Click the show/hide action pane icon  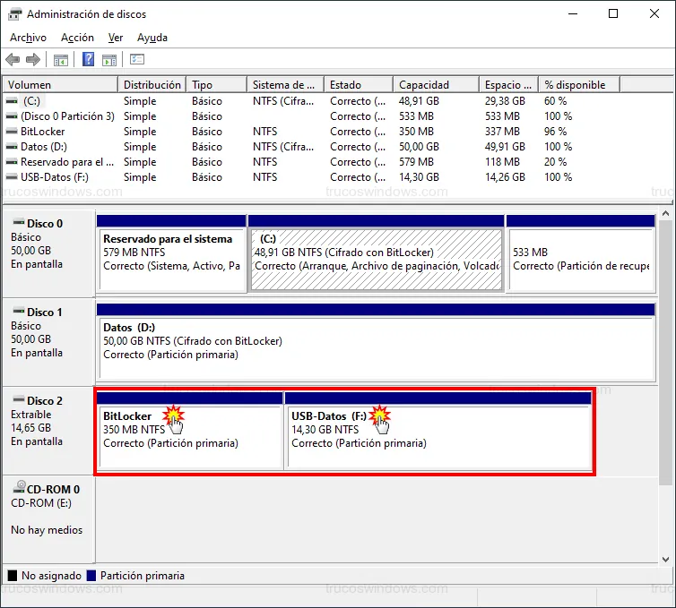(108, 60)
